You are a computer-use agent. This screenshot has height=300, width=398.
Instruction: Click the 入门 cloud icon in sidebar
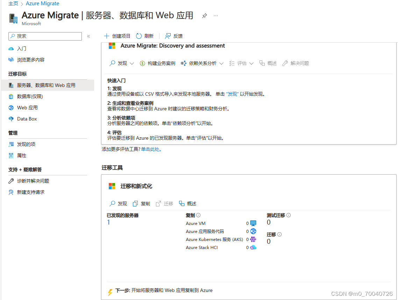(x=11, y=49)
